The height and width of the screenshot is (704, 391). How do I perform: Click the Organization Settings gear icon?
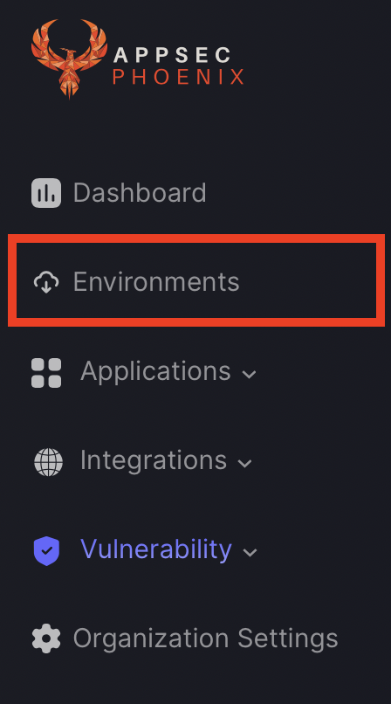tap(46, 639)
